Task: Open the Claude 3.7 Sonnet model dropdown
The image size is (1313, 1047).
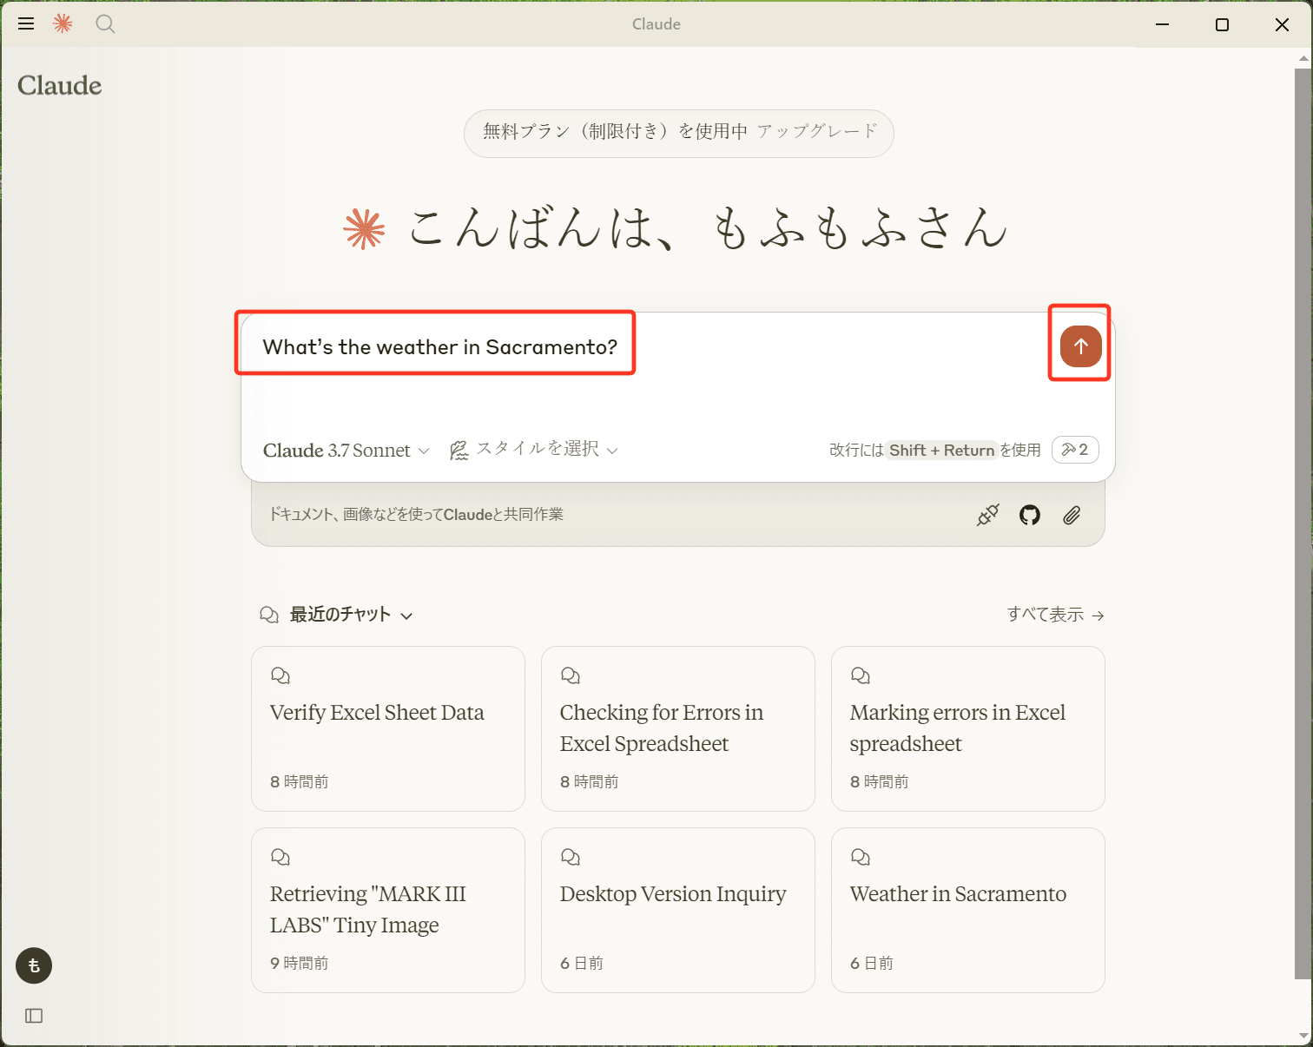Action: click(x=344, y=450)
